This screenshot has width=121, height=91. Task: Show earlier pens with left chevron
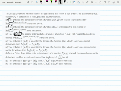(44, 2)
